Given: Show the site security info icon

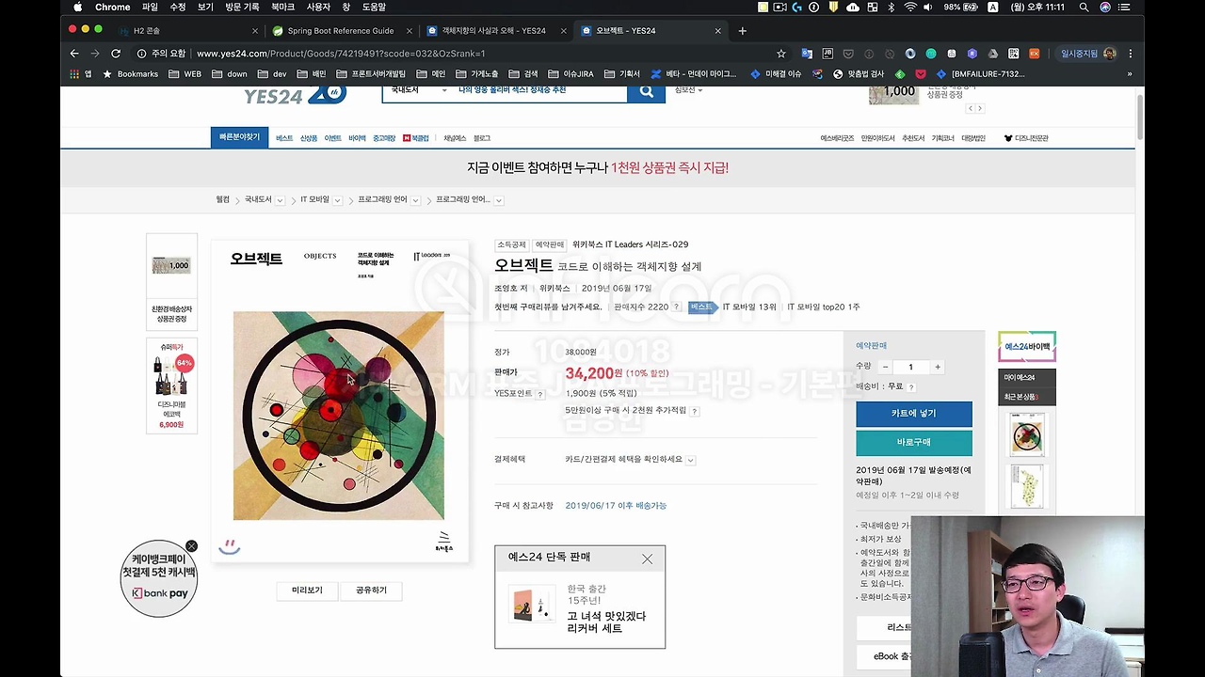Looking at the screenshot, I should coord(142,54).
